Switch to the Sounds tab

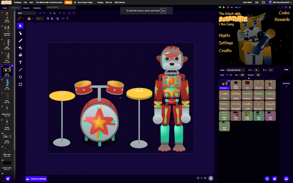coord(26,8)
